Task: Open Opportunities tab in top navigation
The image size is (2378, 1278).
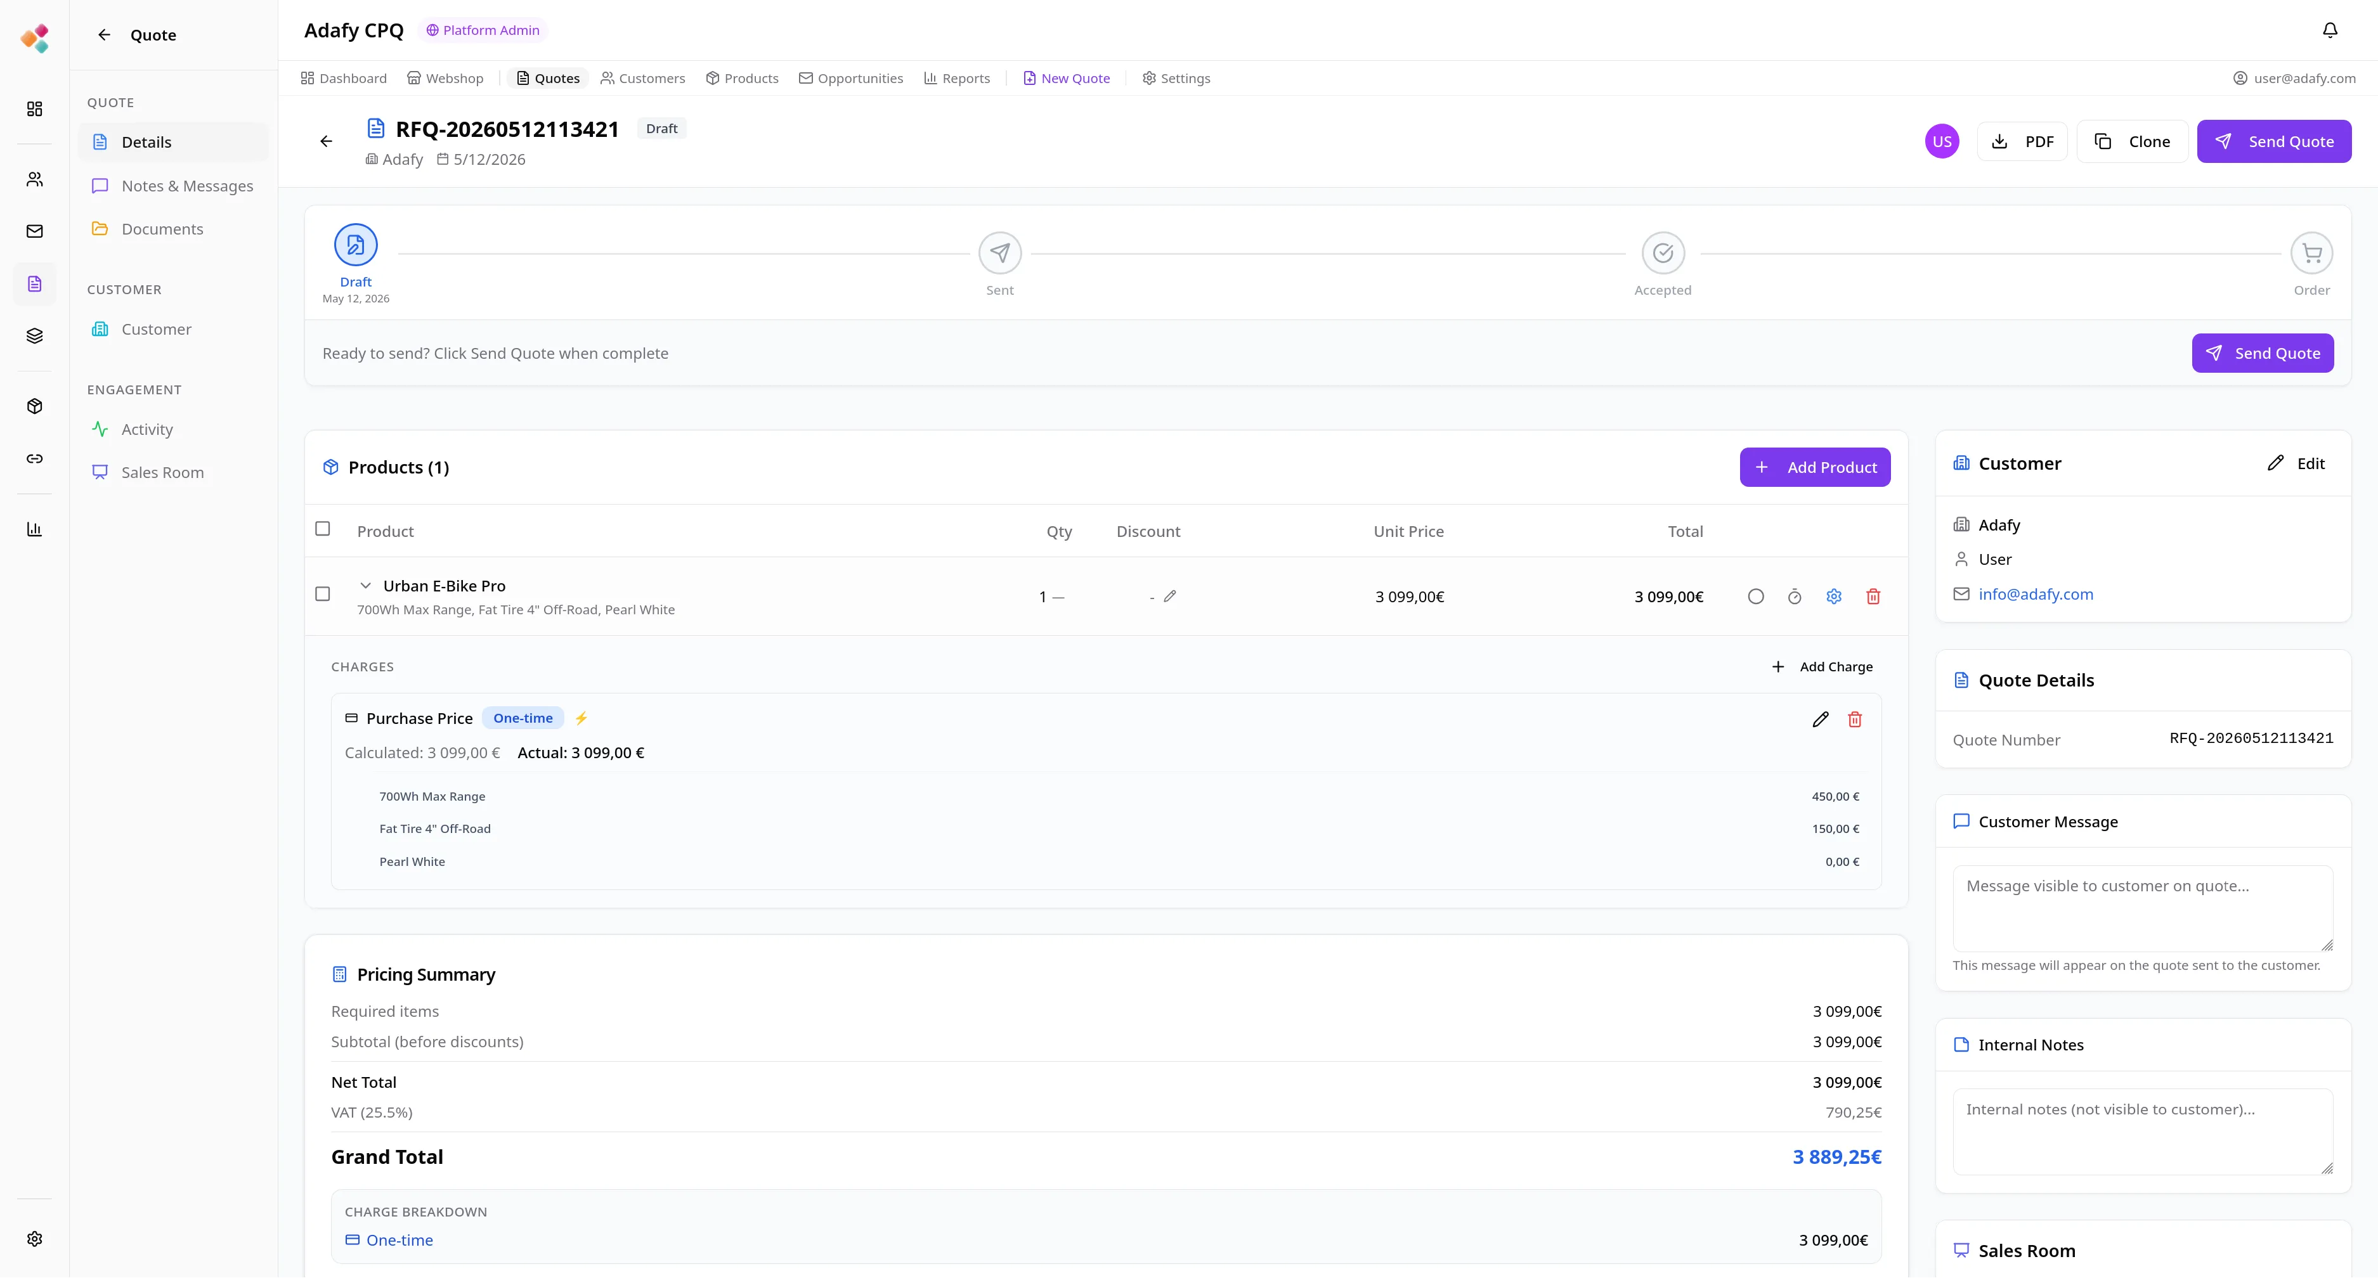Action: (x=851, y=79)
